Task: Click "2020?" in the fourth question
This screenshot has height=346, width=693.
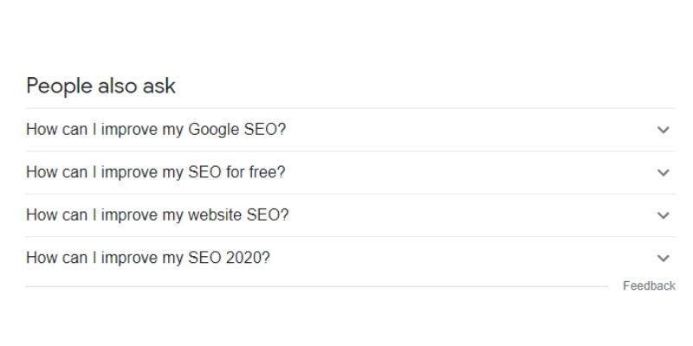Action: [x=248, y=258]
